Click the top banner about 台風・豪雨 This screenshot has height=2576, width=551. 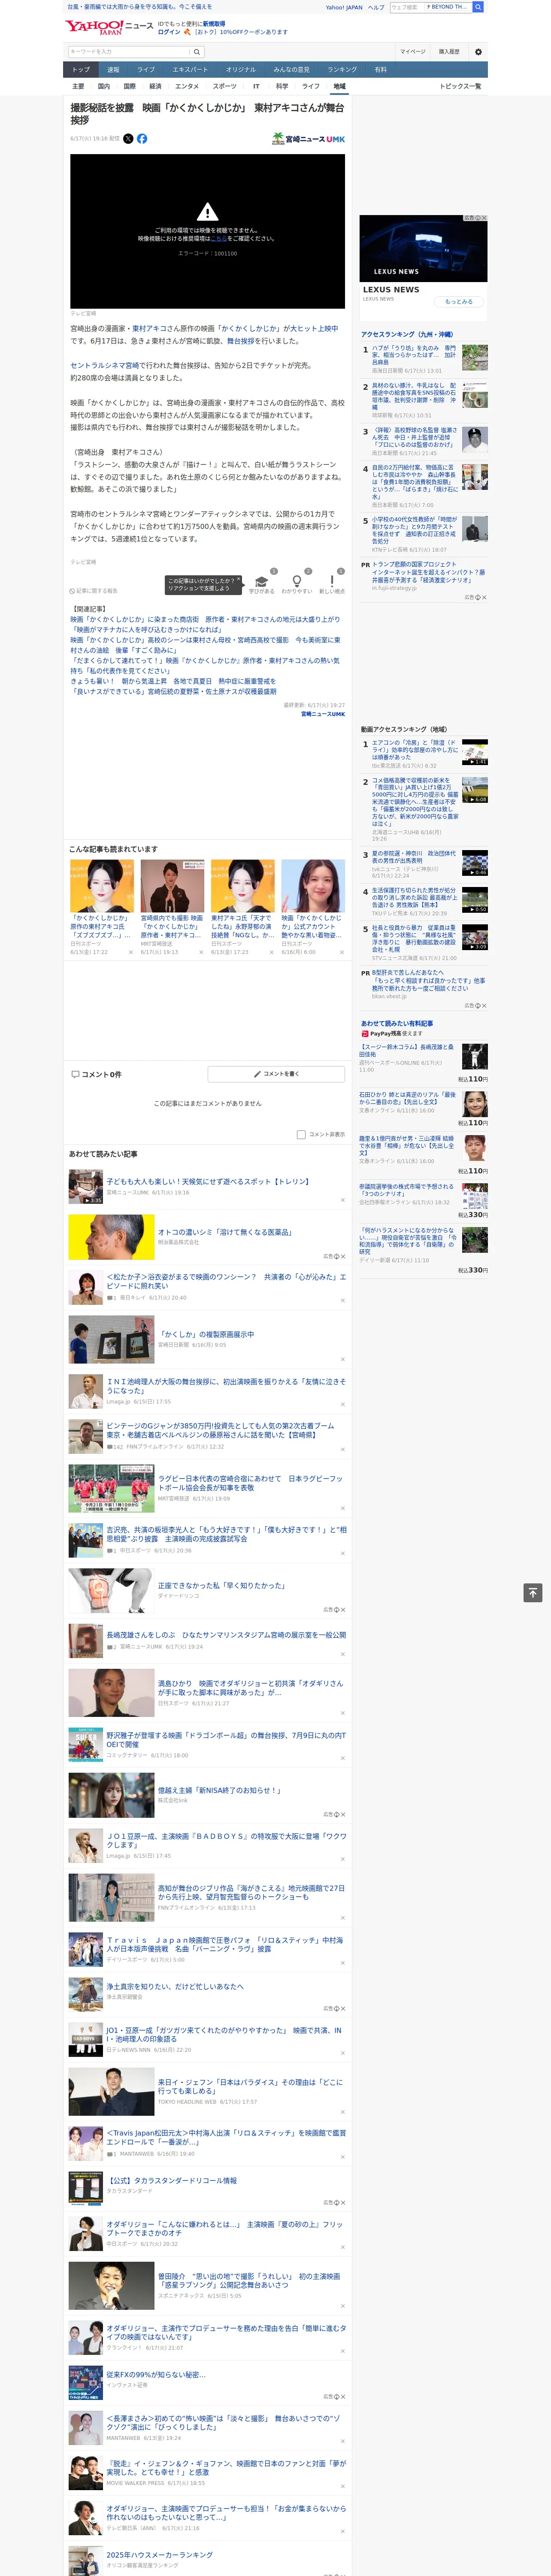139,7
